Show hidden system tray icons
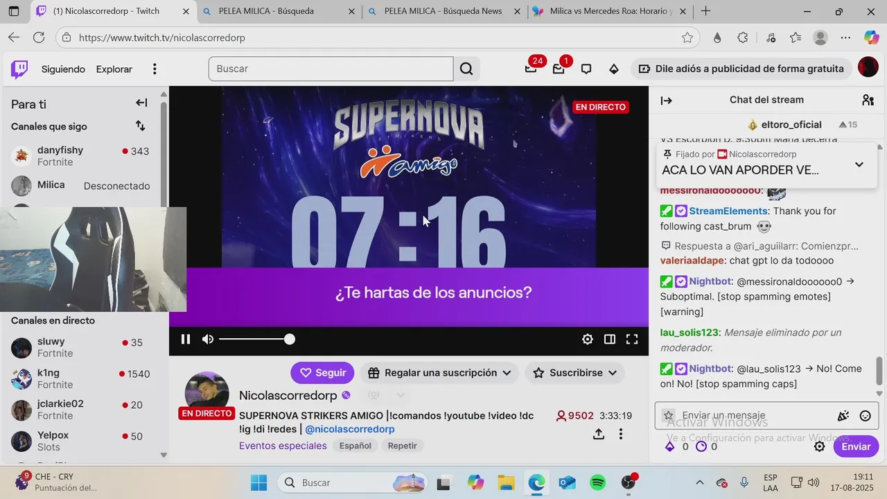Image resolution: width=887 pixels, height=499 pixels. [x=699, y=482]
